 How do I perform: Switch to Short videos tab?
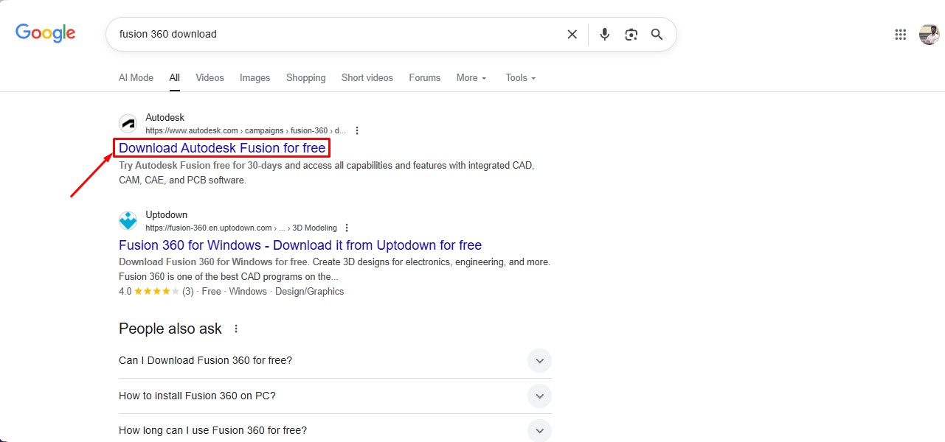coord(367,78)
